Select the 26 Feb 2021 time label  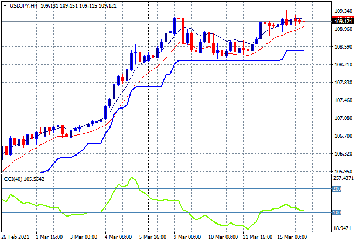[x=15, y=237]
